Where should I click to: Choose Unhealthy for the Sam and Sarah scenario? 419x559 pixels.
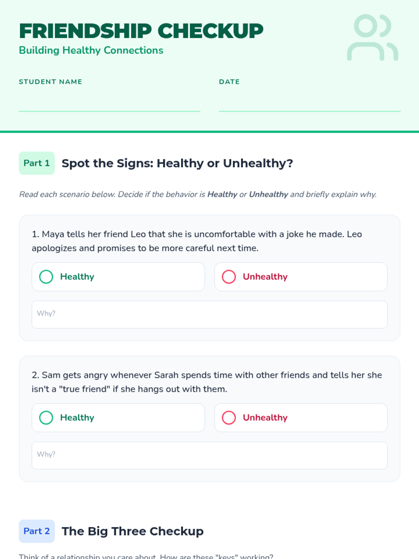pyautogui.click(x=301, y=418)
